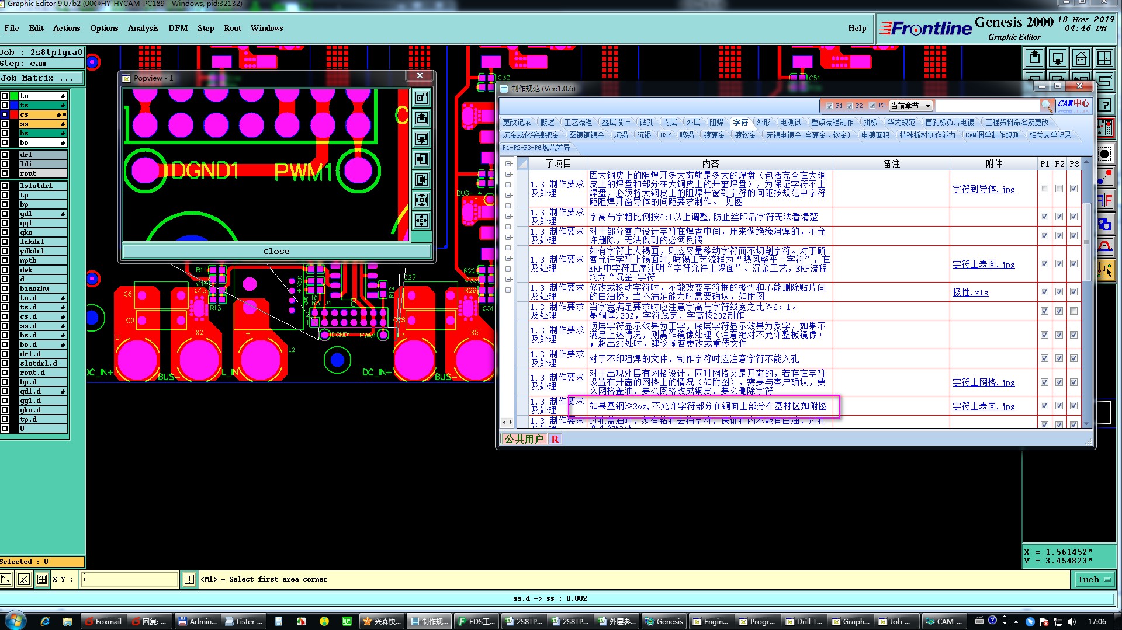Click blue color swatch of layer ts
The image size is (1122, 630).
coord(14,105)
